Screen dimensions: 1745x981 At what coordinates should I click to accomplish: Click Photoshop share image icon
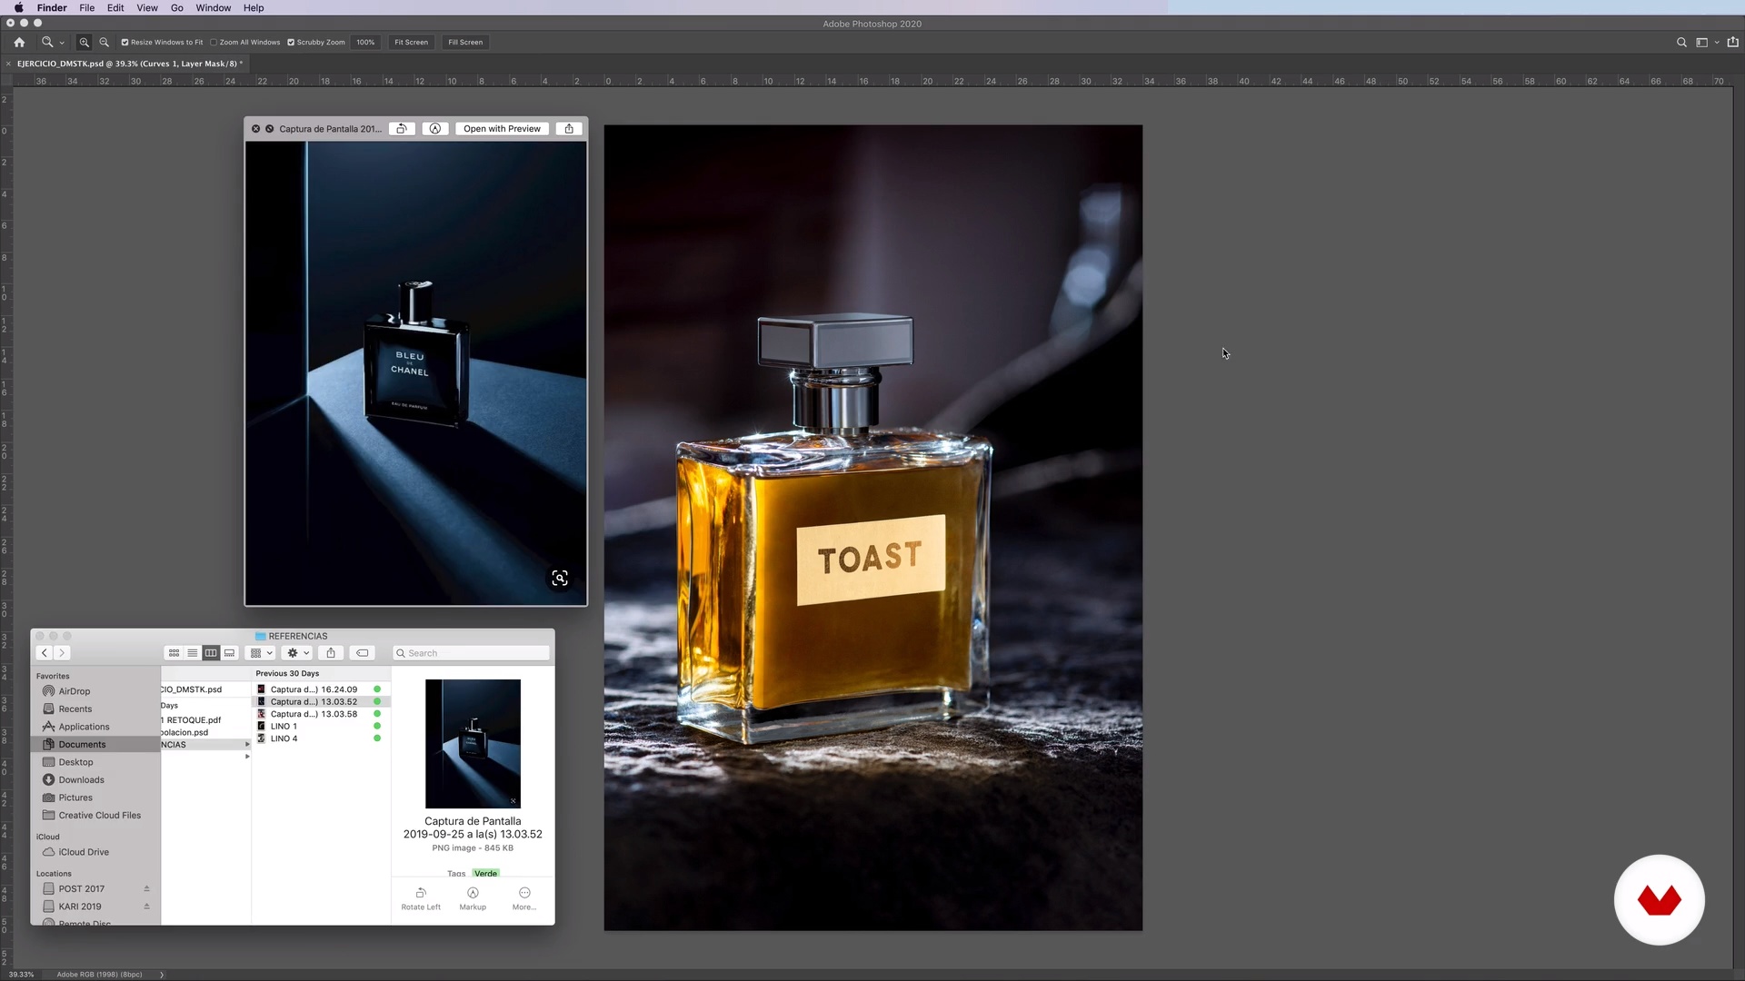click(x=1732, y=42)
